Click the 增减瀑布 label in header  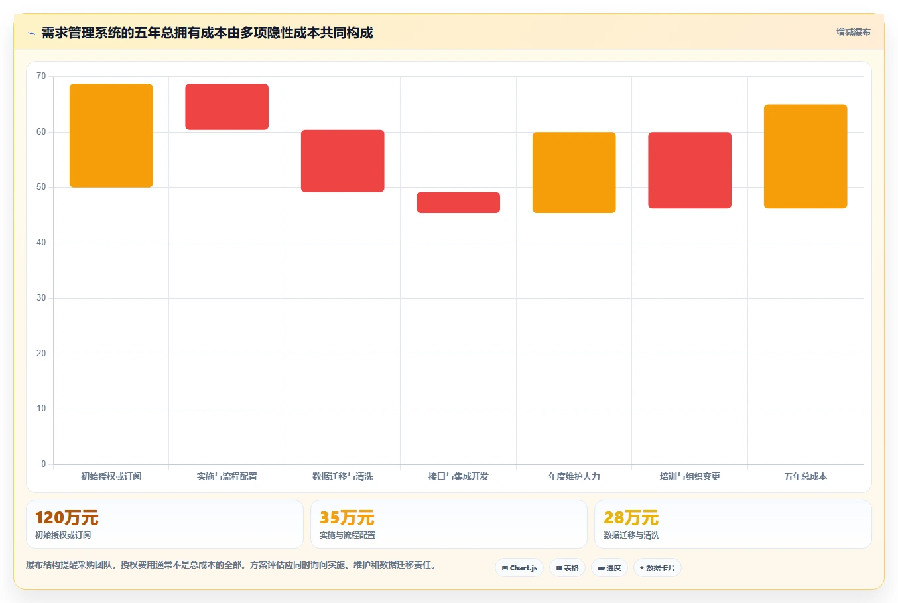853,32
